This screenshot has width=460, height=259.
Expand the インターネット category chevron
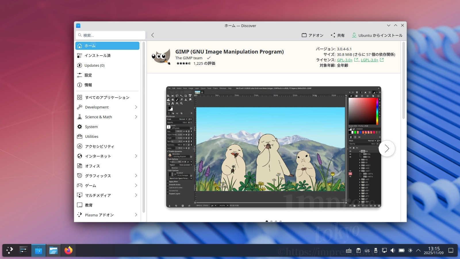[136, 156]
